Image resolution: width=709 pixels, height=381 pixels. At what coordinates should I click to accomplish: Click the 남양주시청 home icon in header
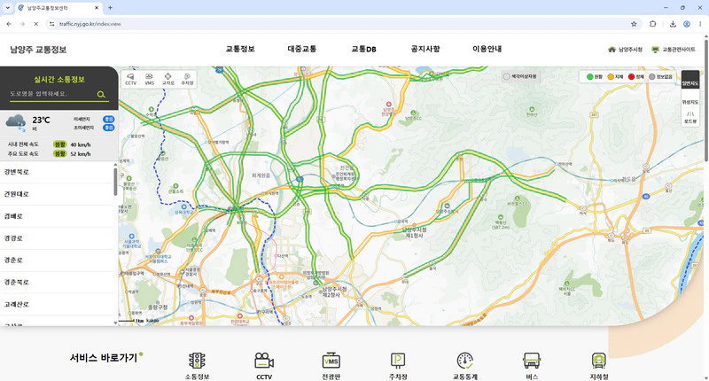click(x=612, y=50)
